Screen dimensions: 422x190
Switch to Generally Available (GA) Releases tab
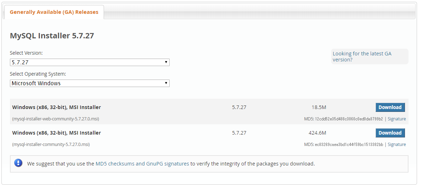coord(54,12)
